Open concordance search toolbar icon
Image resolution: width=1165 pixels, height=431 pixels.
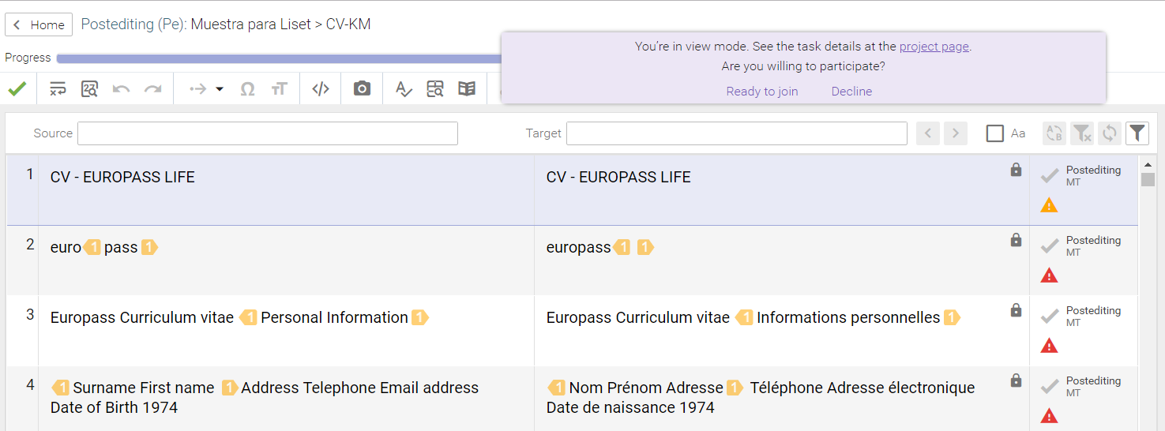click(435, 88)
